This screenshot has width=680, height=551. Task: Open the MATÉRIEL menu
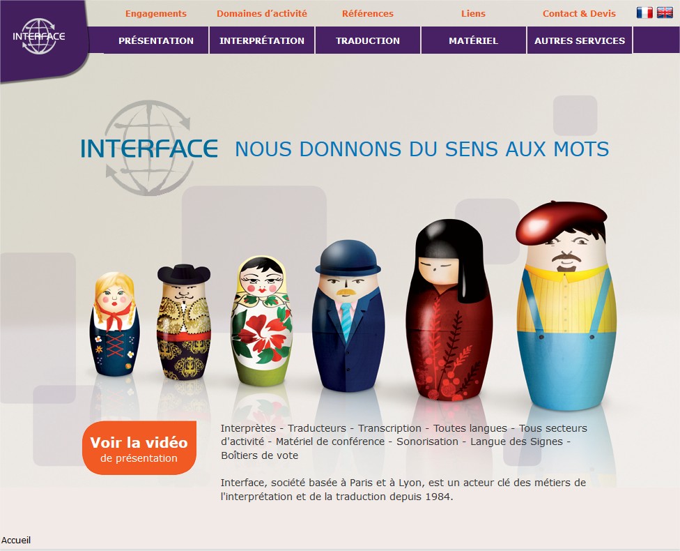pyautogui.click(x=474, y=40)
